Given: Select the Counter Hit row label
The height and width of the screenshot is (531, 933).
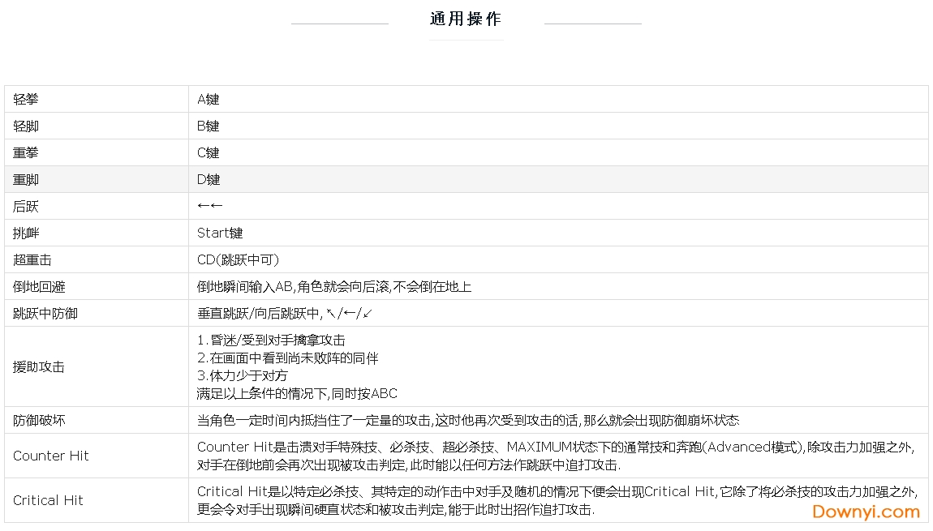Looking at the screenshot, I should tap(51, 456).
